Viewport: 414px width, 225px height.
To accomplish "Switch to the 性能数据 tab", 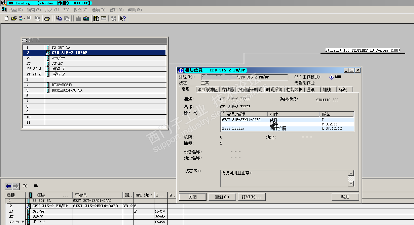I will coord(294,90).
